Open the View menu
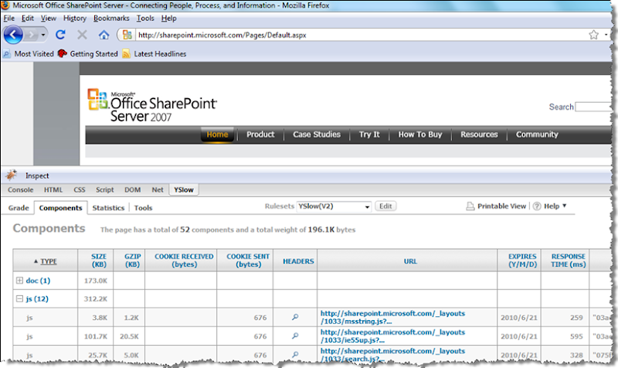Screen dimensions: 618x368 (x=49, y=18)
